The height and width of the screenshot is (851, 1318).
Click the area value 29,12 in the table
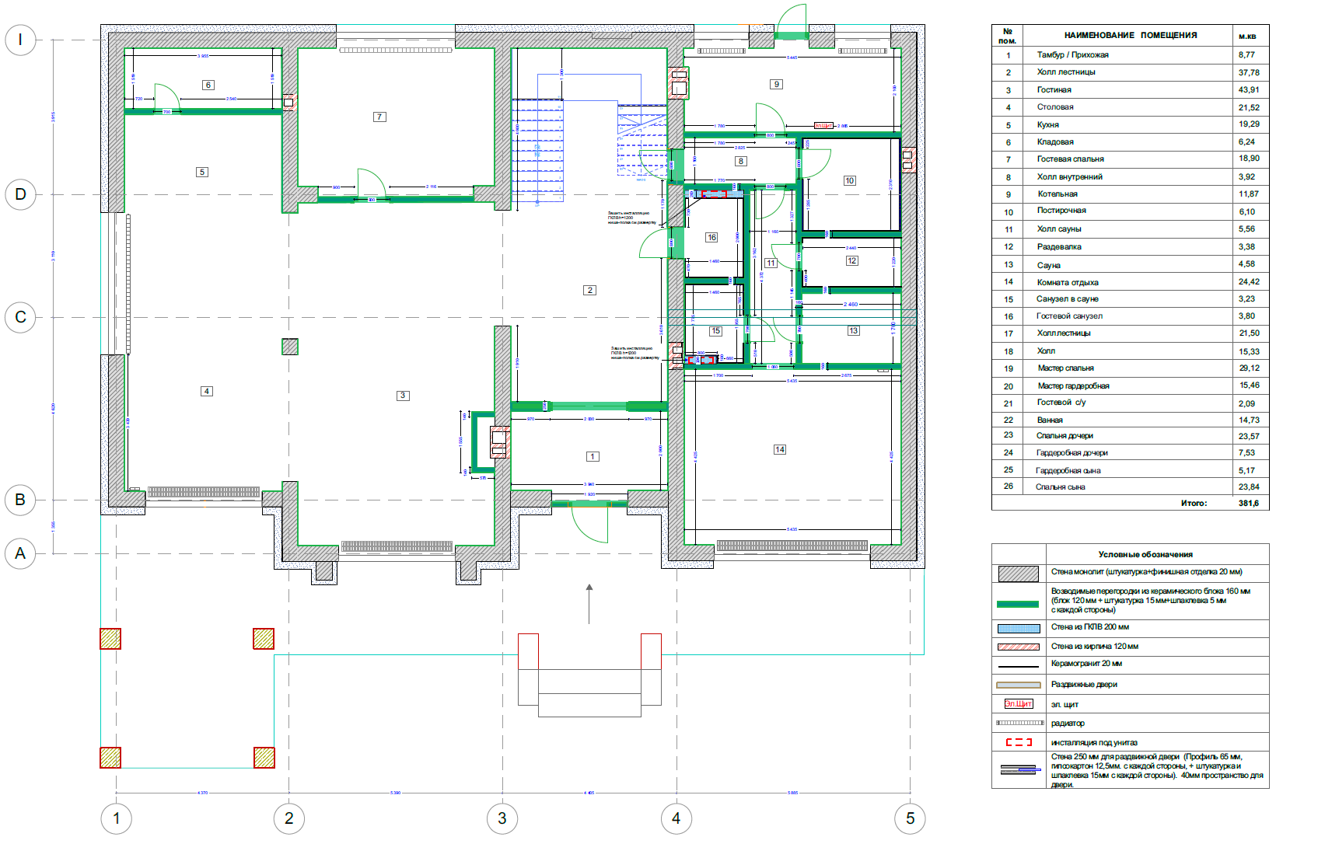(x=1250, y=368)
